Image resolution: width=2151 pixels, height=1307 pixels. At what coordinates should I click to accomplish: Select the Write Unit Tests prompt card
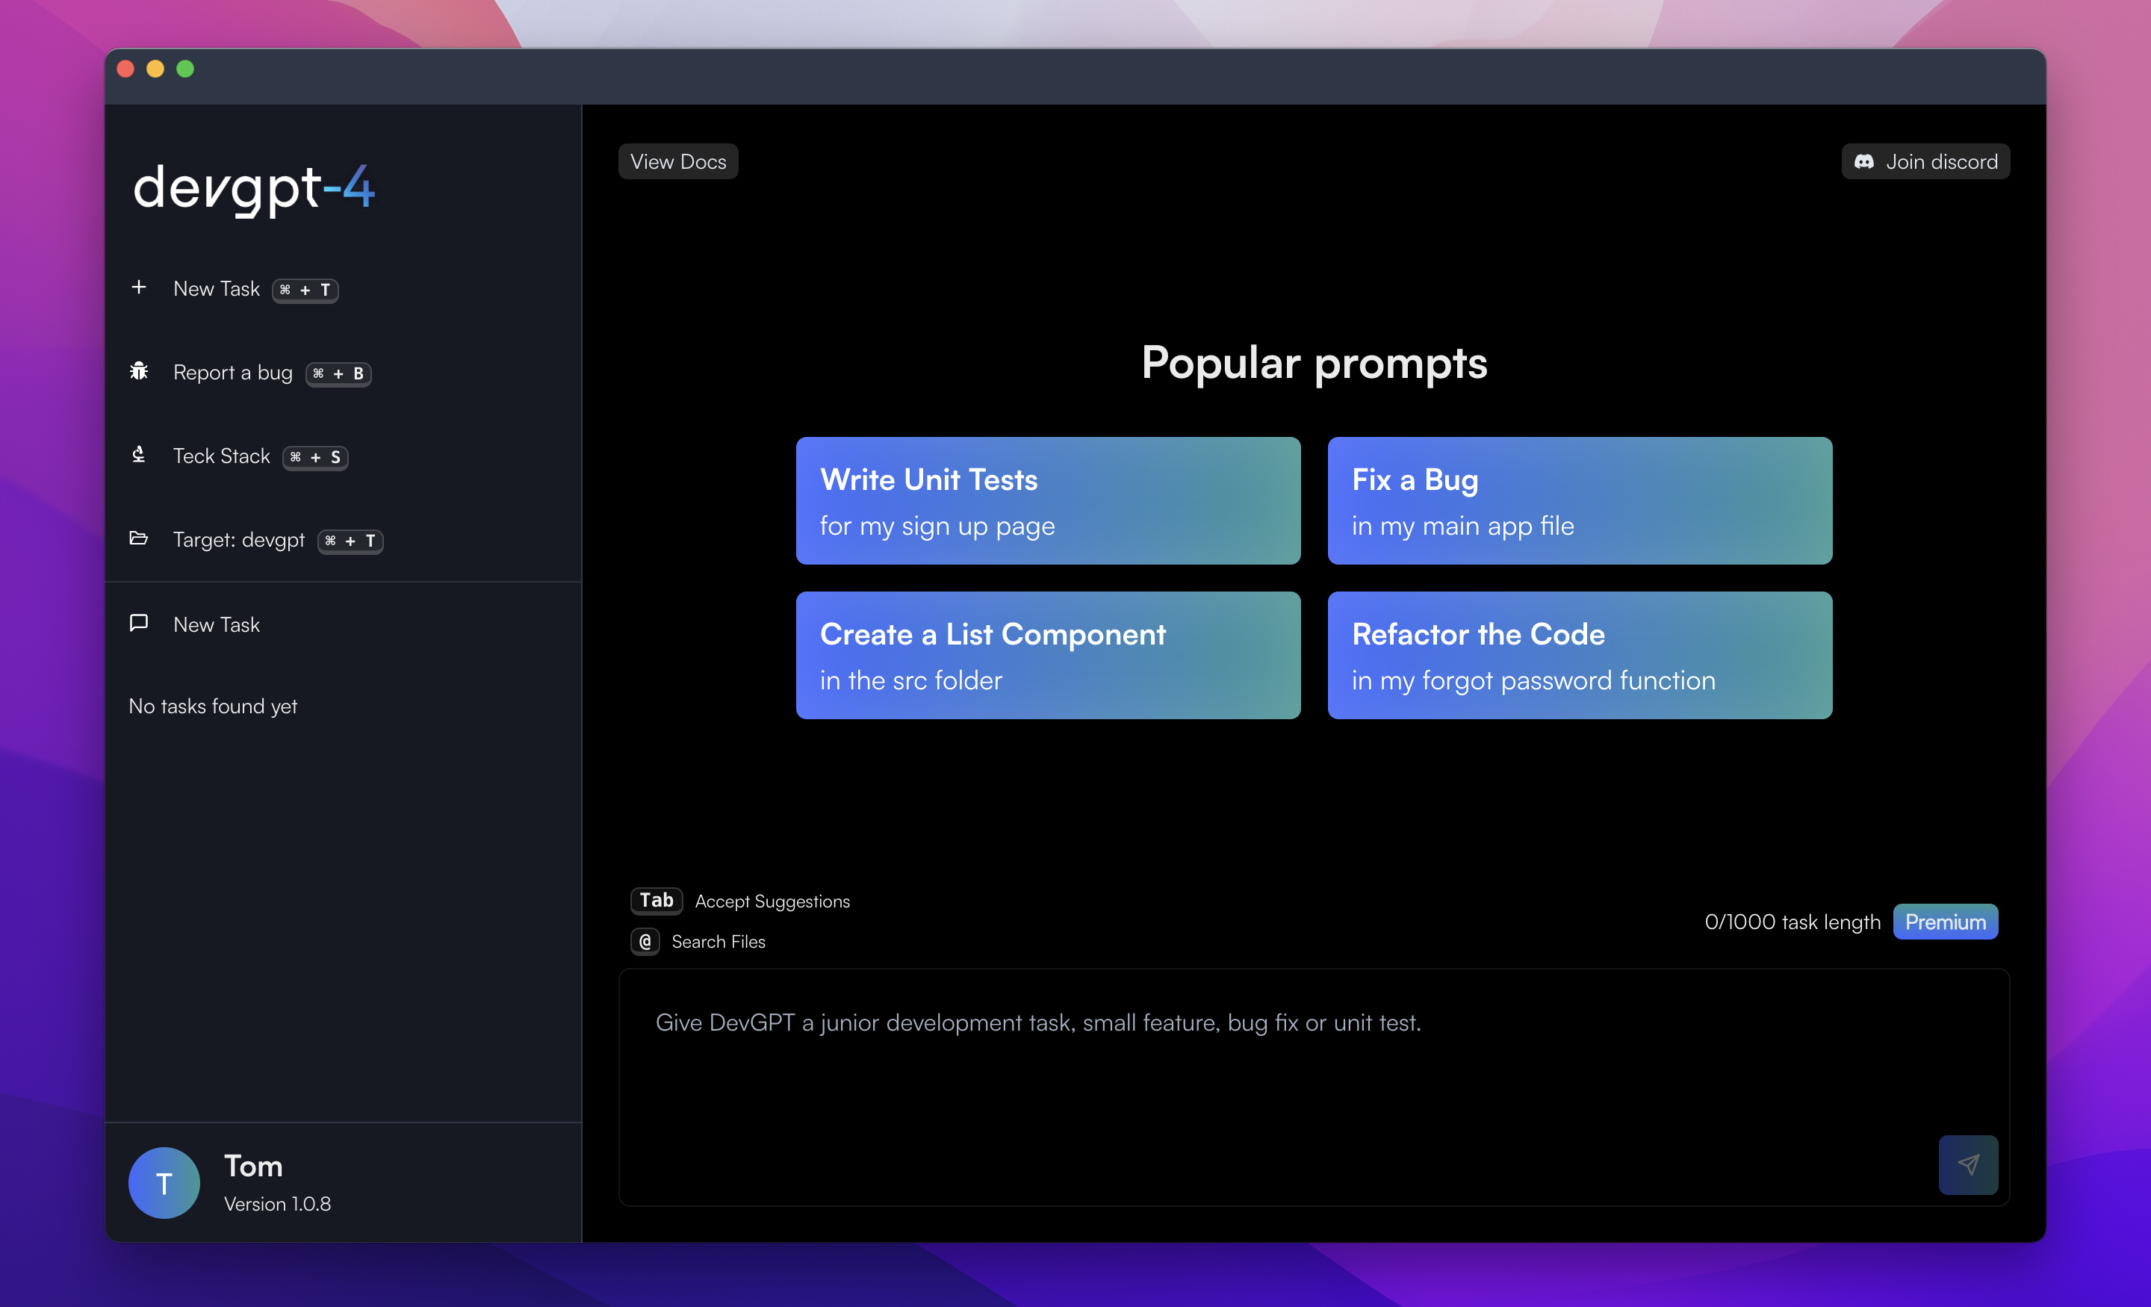point(1048,501)
